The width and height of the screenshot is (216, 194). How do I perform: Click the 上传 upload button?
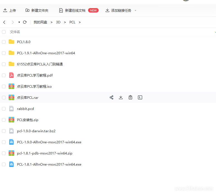(9, 11)
